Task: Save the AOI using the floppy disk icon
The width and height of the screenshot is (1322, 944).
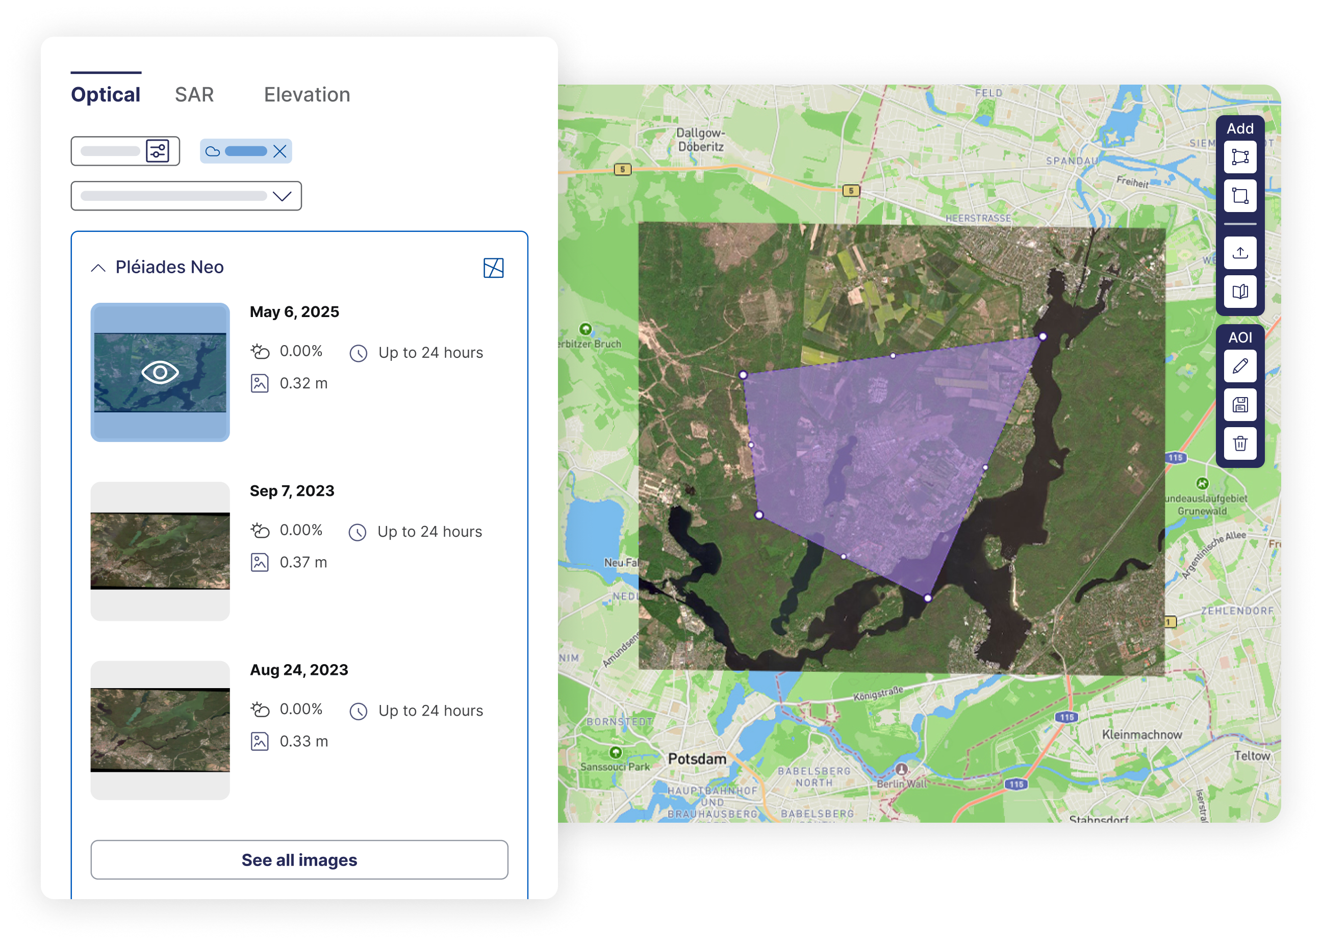Action: tap(1240, 404)
